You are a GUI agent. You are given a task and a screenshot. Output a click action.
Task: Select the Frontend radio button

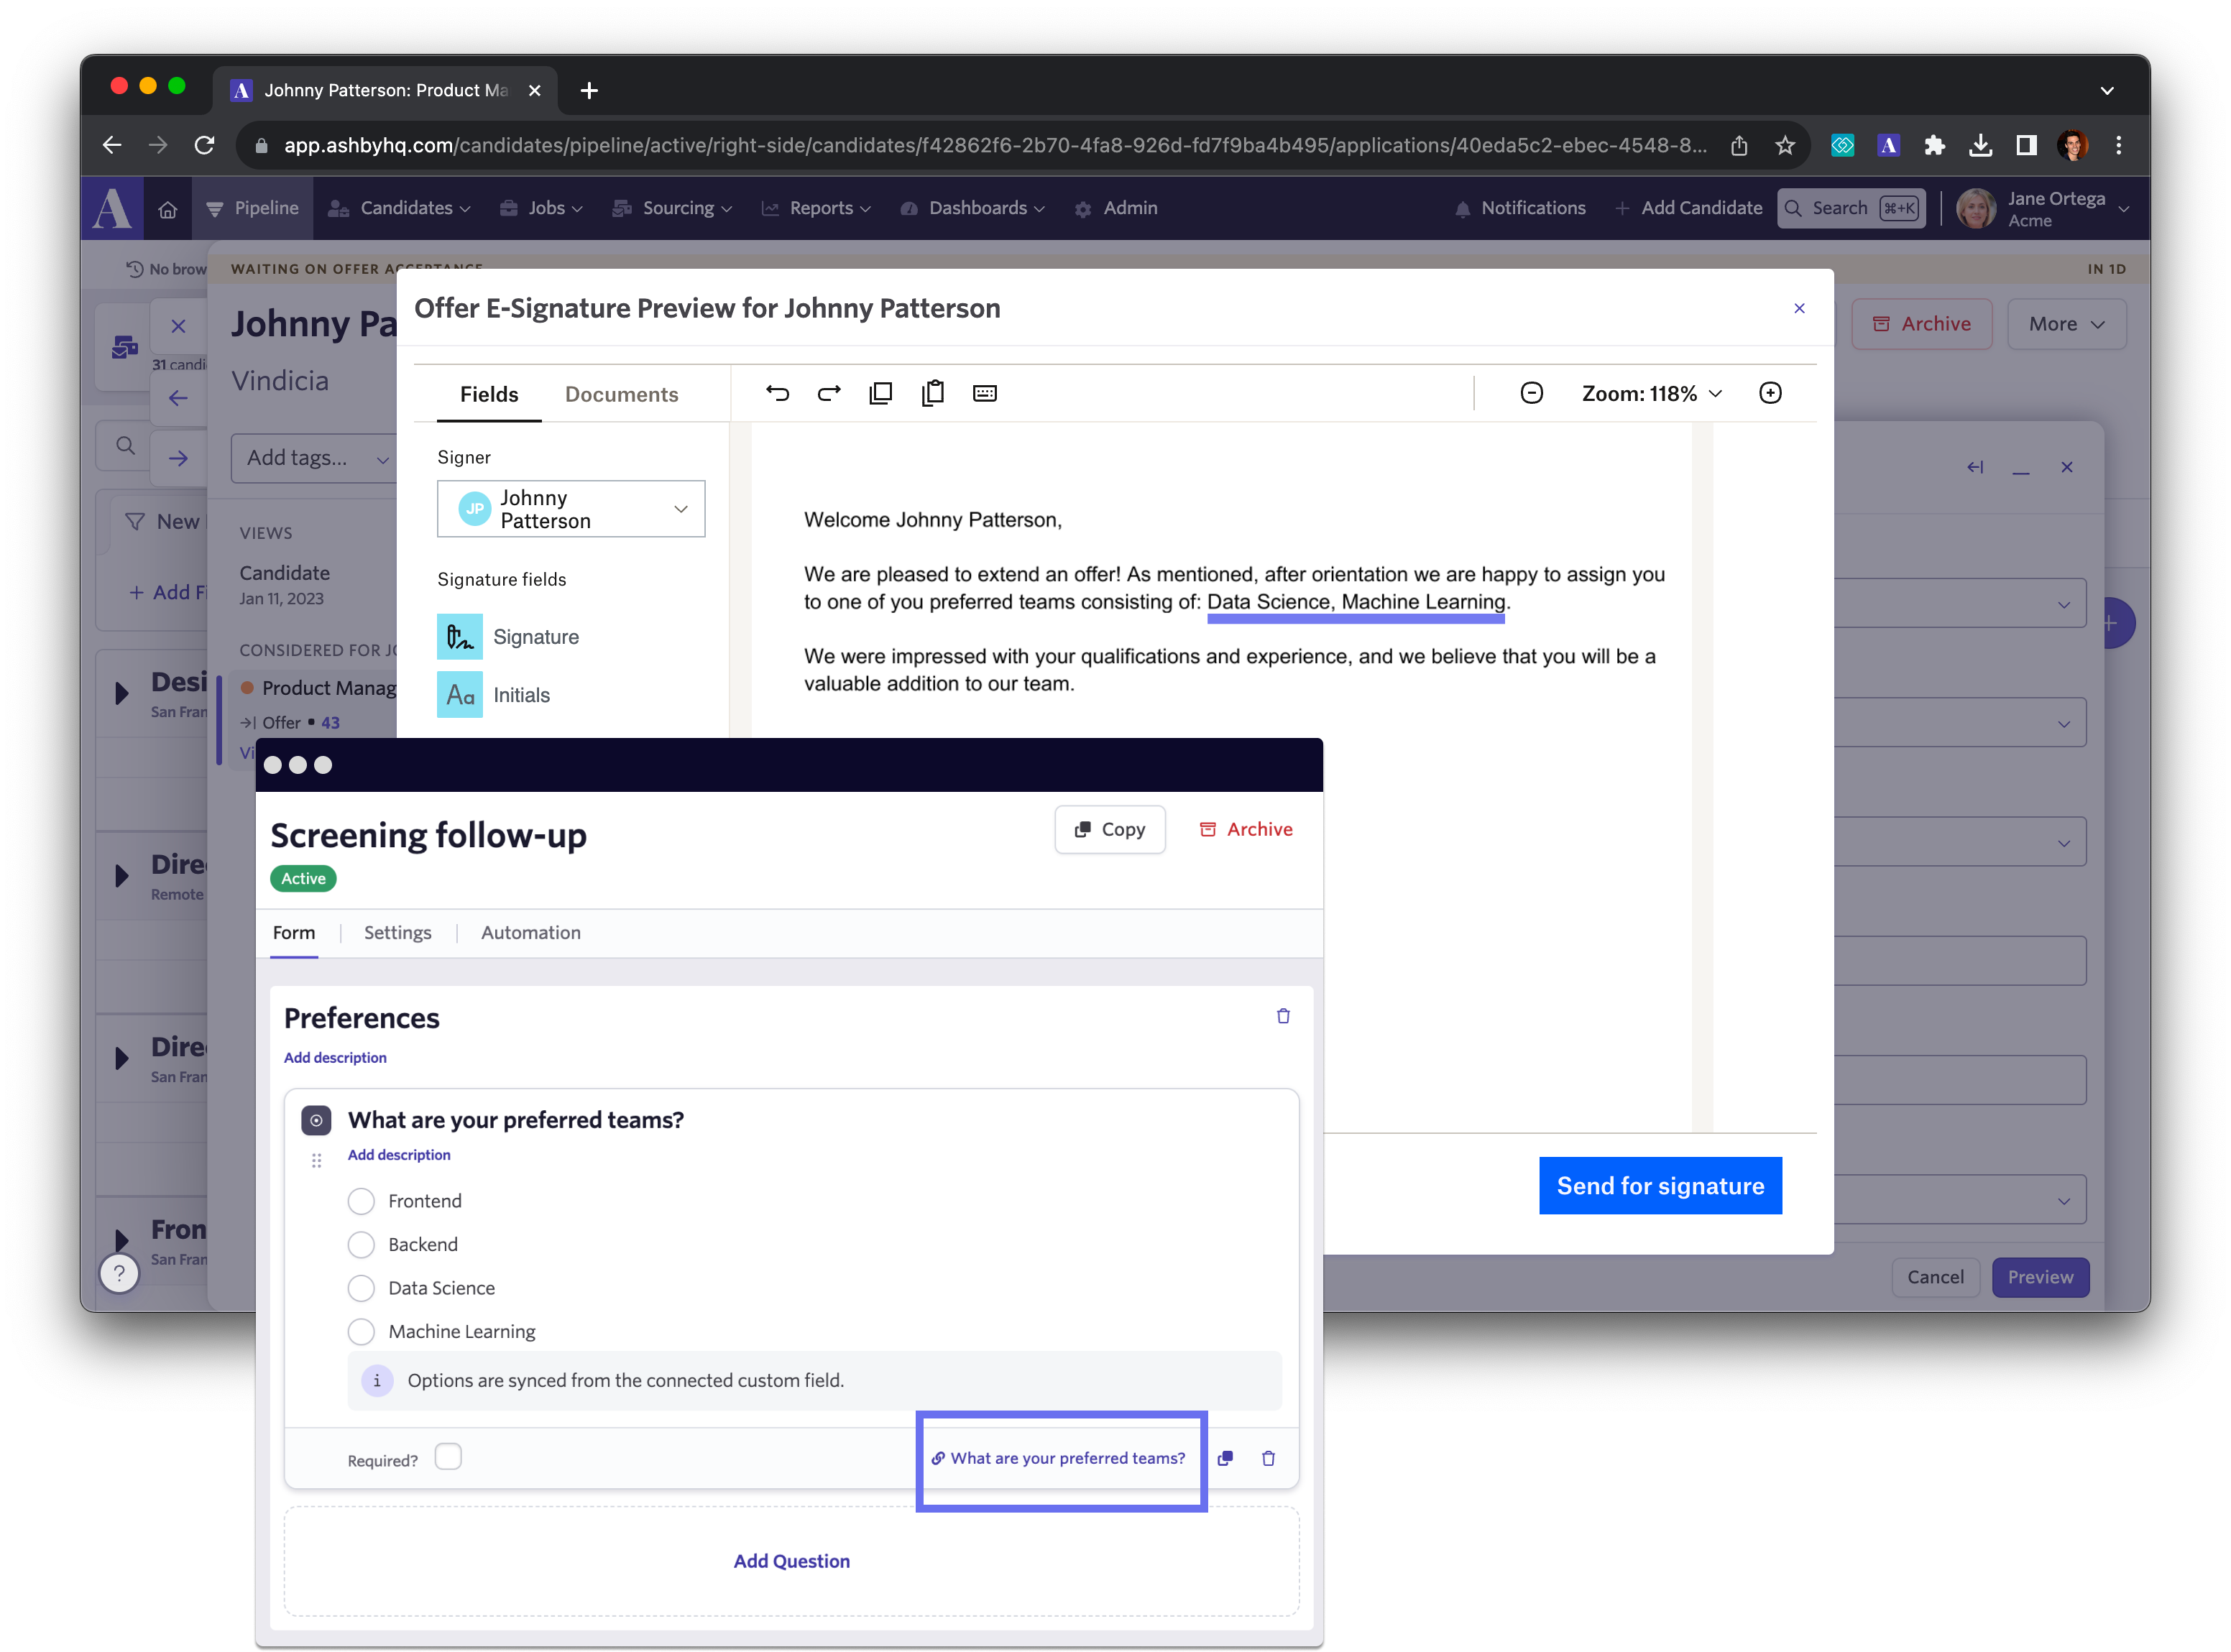[x=359, y=1201]
